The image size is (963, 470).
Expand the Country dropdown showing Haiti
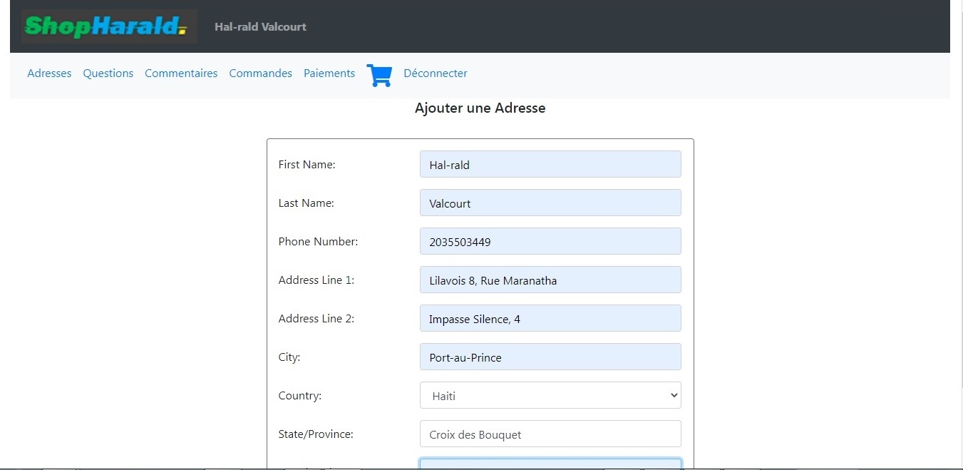point(550,396)
